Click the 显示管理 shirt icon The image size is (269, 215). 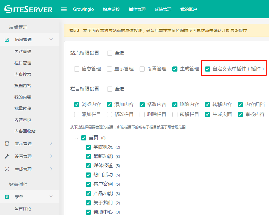point(7,143)
